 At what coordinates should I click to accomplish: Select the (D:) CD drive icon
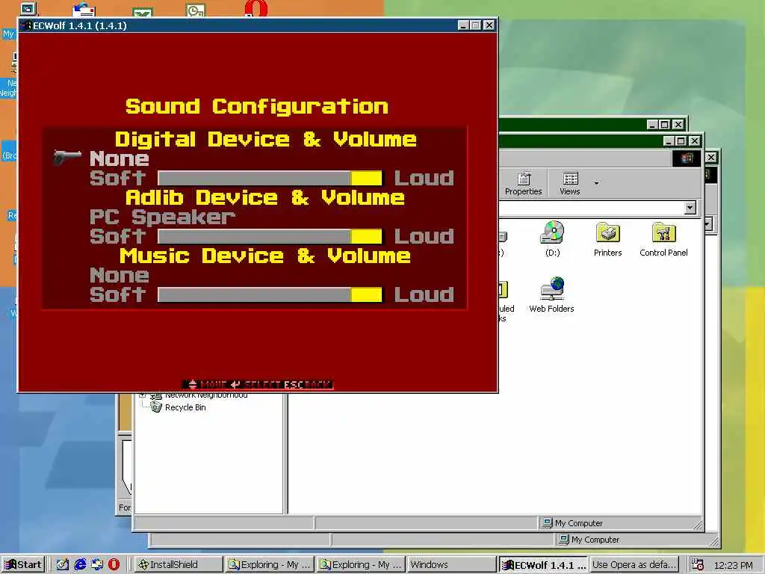click(552, 238)
